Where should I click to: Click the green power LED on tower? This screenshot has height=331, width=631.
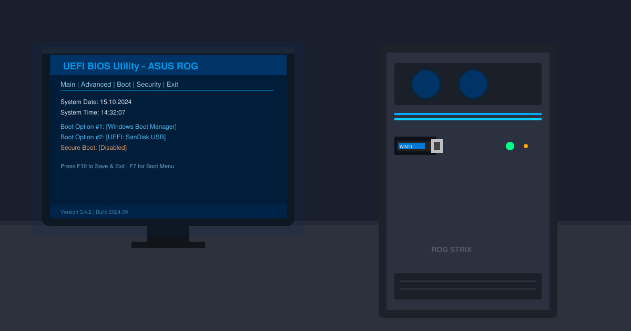(510, 146)
